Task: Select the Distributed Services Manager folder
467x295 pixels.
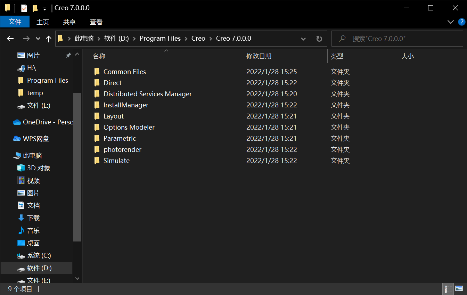Action: coord(148,94)
